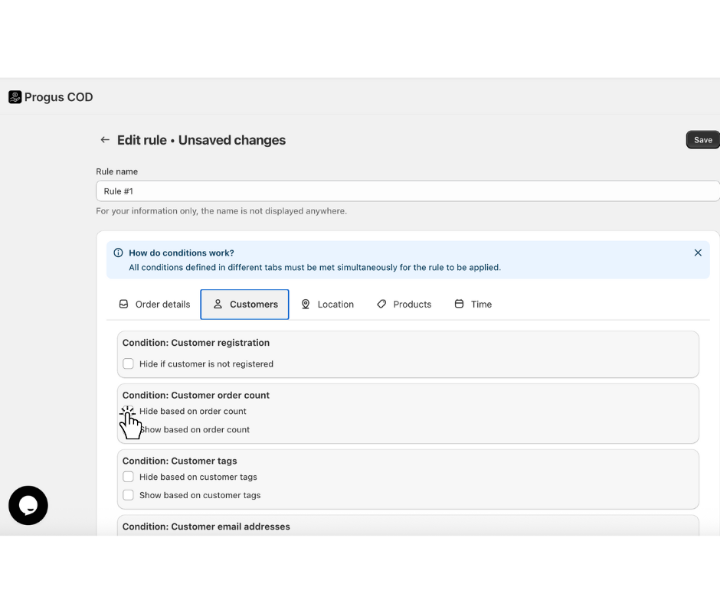Go back using the left arrow
Screen dimensions: 720x603
pyautogui.click(x=105, y=140)
